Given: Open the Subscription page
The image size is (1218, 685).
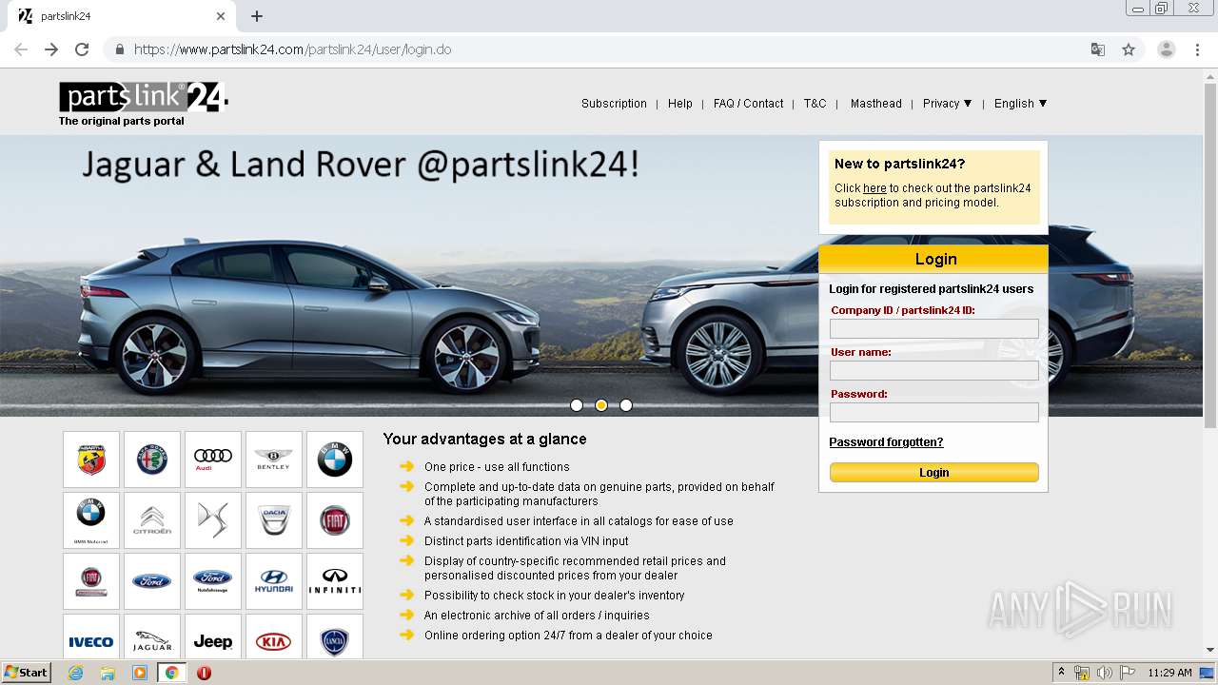Looking at the screenshot, I should 614,104.
